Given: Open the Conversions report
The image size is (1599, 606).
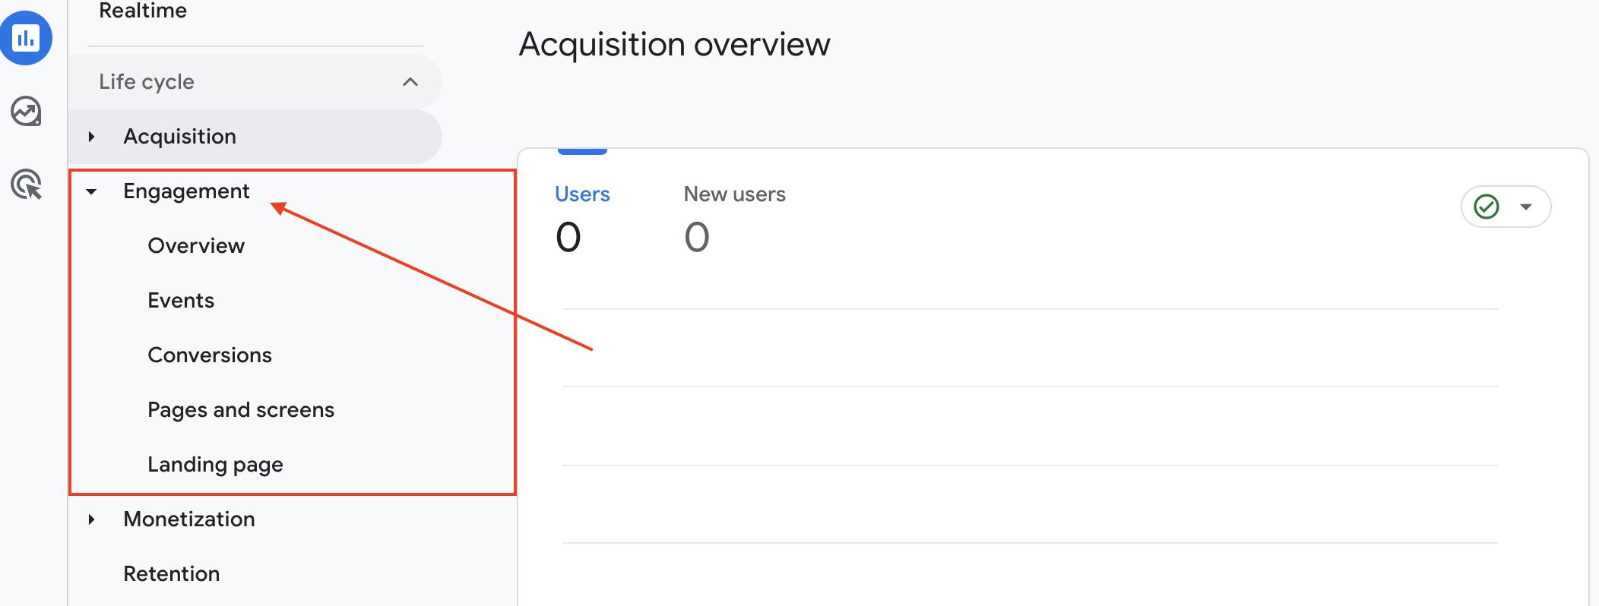Looking at the screenshot, I should point(210,355).
